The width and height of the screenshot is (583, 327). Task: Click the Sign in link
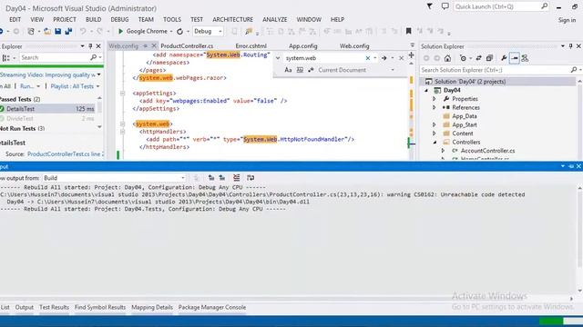tap(567, 20)
